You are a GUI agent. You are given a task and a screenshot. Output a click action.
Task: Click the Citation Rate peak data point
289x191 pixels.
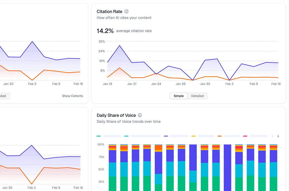coord(119,45)
